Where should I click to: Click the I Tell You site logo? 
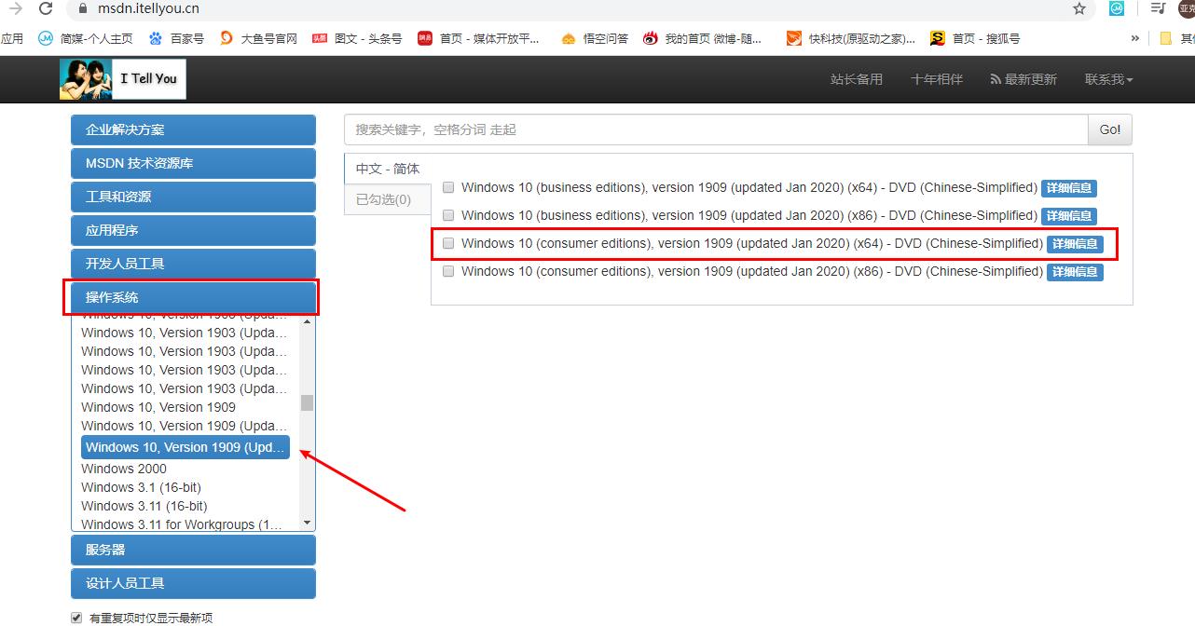coord(121,78)
